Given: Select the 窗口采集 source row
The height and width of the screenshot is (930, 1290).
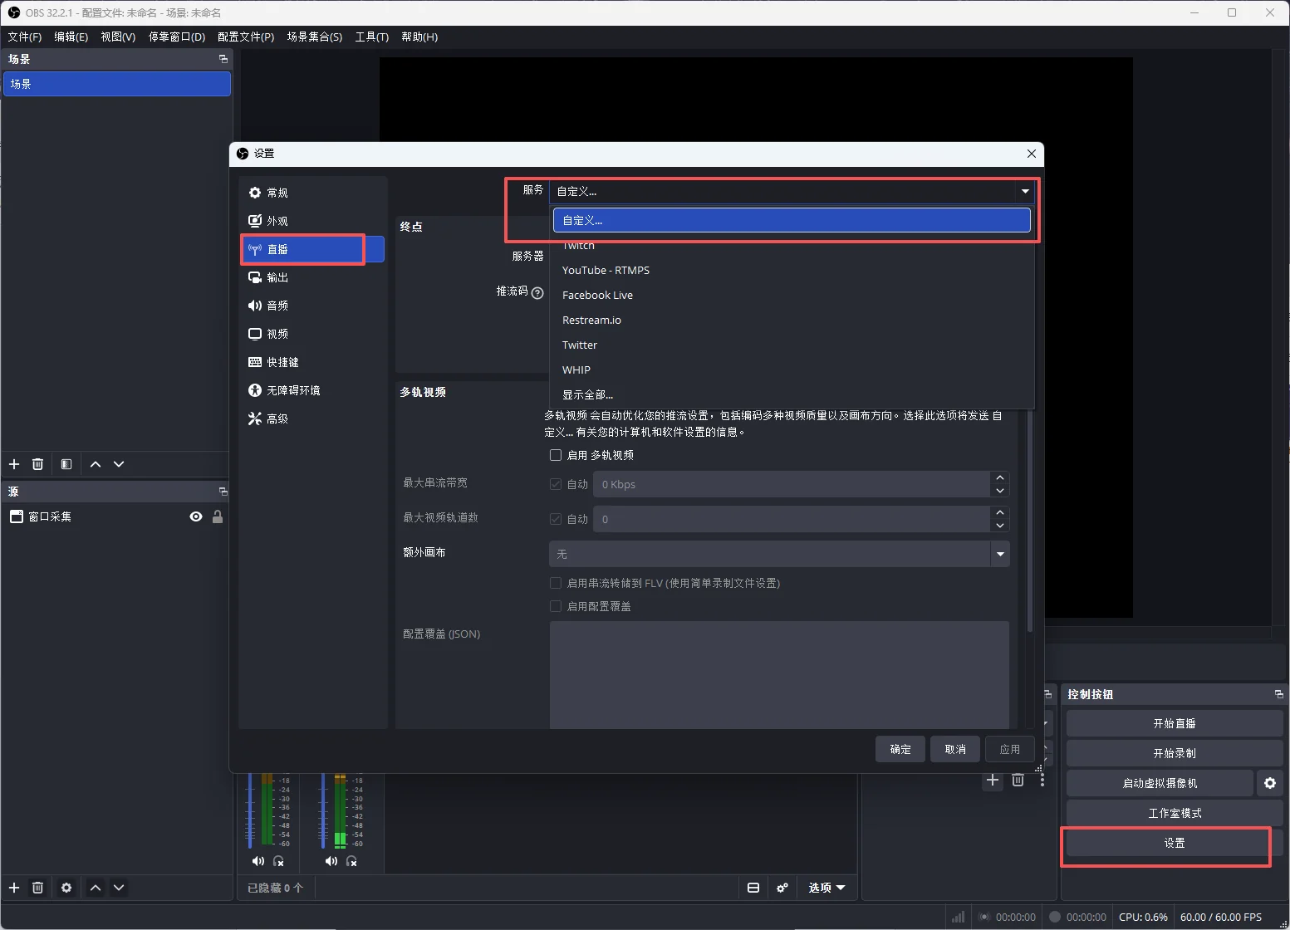Looking at the screenshot, I should click(x=115, y=516).
